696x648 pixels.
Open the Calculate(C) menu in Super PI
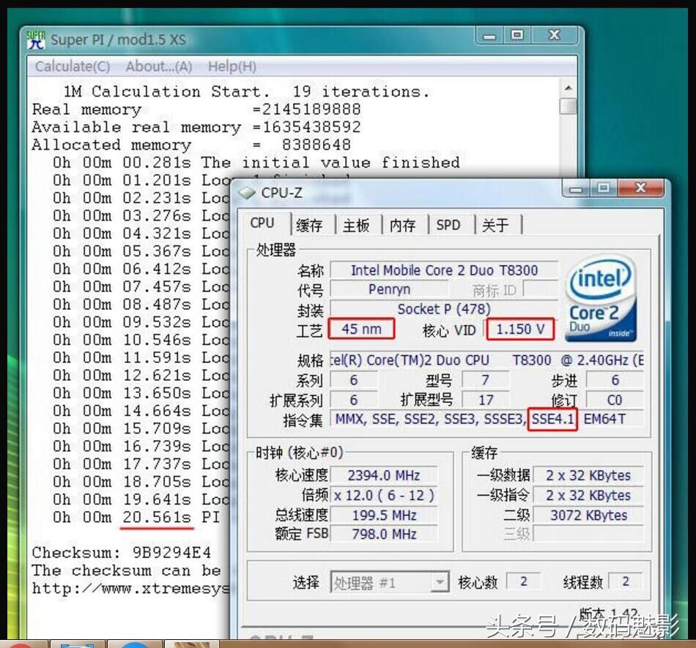72,66
